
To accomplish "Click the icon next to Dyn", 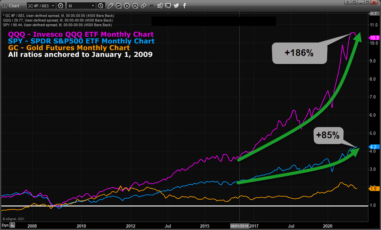I will [x=12, y=225].
